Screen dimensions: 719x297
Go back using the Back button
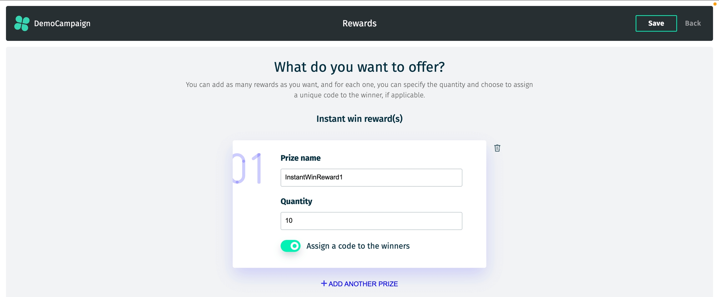tap(693, 23)
